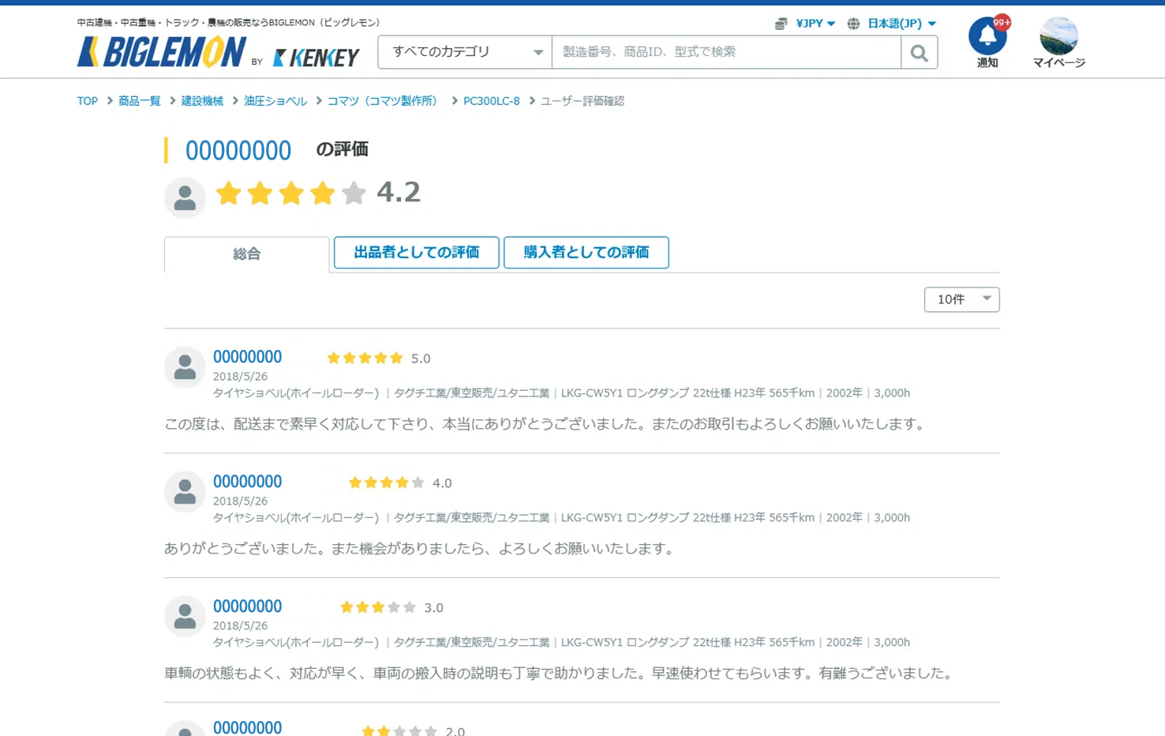This screenshot has height=736, width=1165.
Task: Open the notifications bell with 99+ badge
Action: tap(987, 36)
